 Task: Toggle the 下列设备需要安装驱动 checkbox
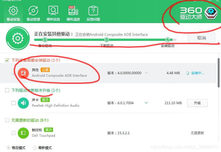7,60
